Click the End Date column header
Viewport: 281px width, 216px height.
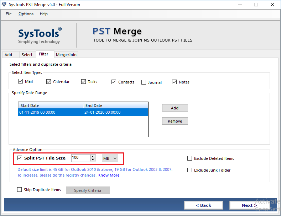click(116, 106)
